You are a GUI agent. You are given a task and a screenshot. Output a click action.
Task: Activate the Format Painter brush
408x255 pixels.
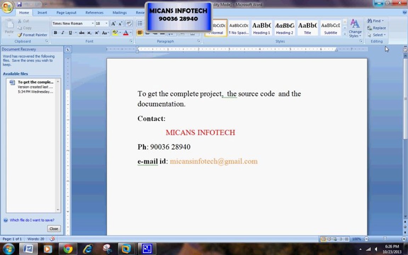point(33,35)
